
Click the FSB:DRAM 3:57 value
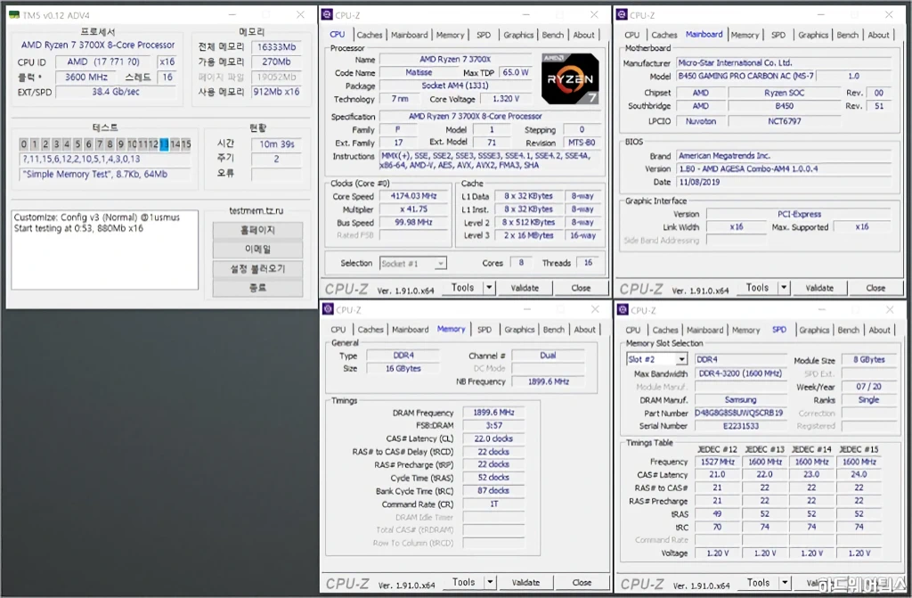pyautogui.click(x=493, y=426)
